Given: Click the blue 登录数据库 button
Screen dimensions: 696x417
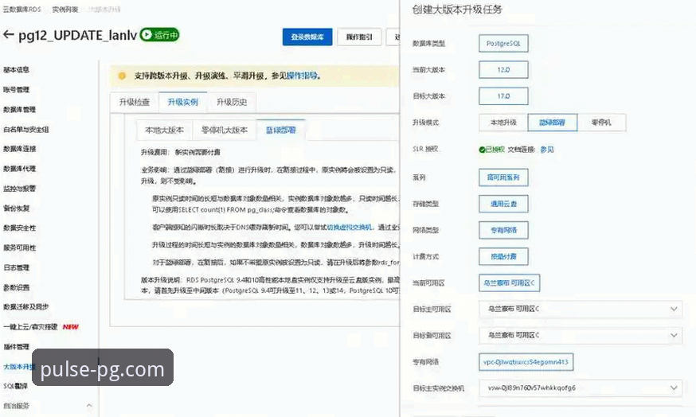Looking at the screenshot, I should tap(307, 37).
